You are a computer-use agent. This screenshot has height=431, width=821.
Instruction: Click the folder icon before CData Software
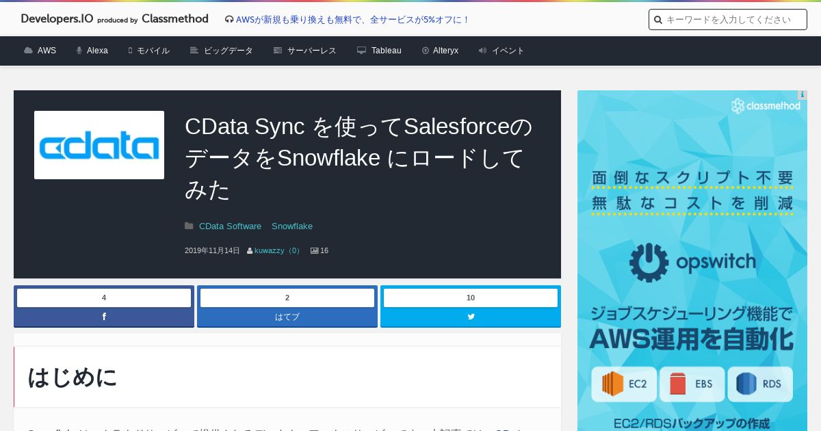[x=189, y=226]
